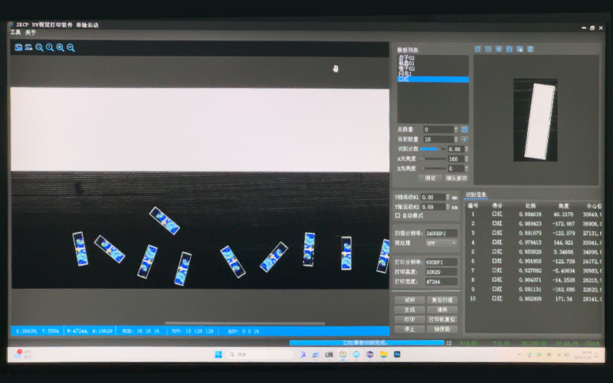Click the 1:1 actual size zoom icon
This screenshot has width=613, height=383.
50,47
